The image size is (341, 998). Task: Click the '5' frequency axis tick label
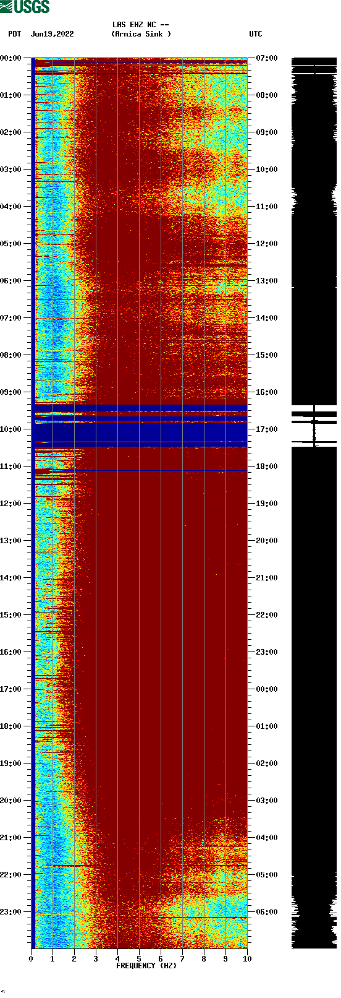coord(139,959)
